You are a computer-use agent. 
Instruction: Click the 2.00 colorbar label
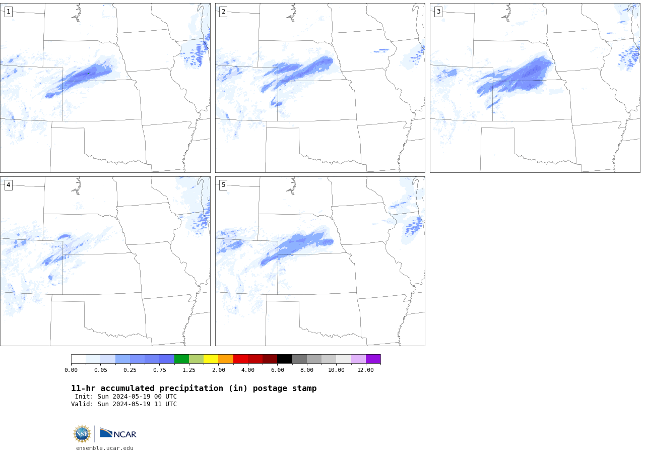tap(218, 370)
